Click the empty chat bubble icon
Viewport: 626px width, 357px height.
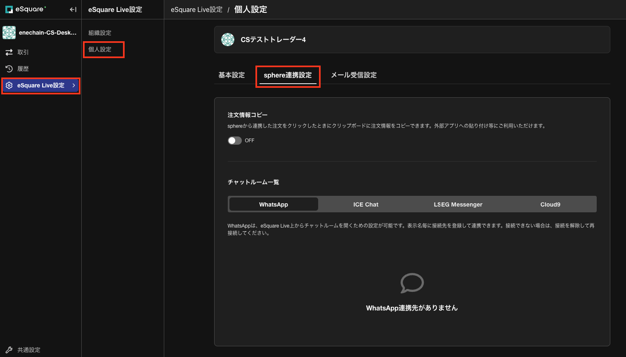(412, 283)
